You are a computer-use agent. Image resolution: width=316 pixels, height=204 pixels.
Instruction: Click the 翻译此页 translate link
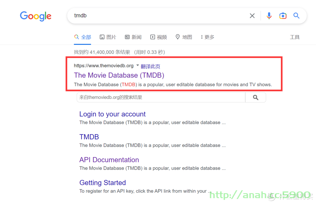click(x=150, y=66)
